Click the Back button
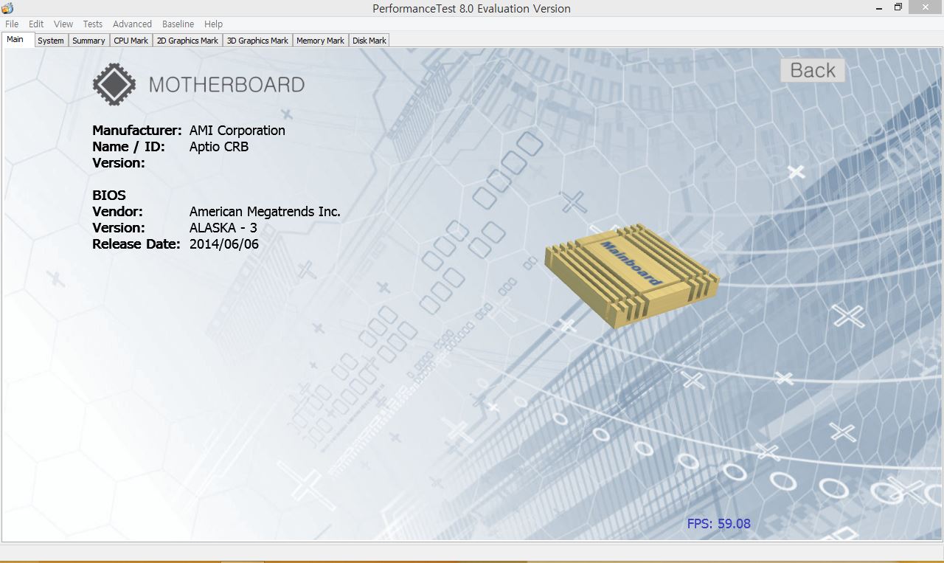This screenshot has height=563, width=944. (813, 70)
